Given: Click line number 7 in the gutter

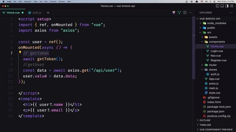Looking at the screenshot, I should click(11, 53).
